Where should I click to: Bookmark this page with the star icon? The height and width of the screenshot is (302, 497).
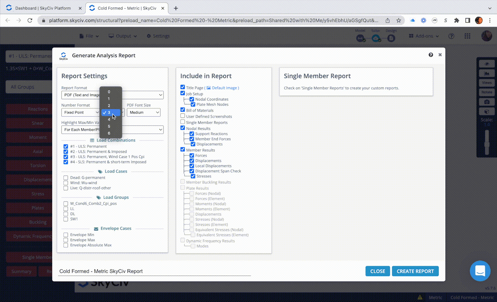coord(398,20)
